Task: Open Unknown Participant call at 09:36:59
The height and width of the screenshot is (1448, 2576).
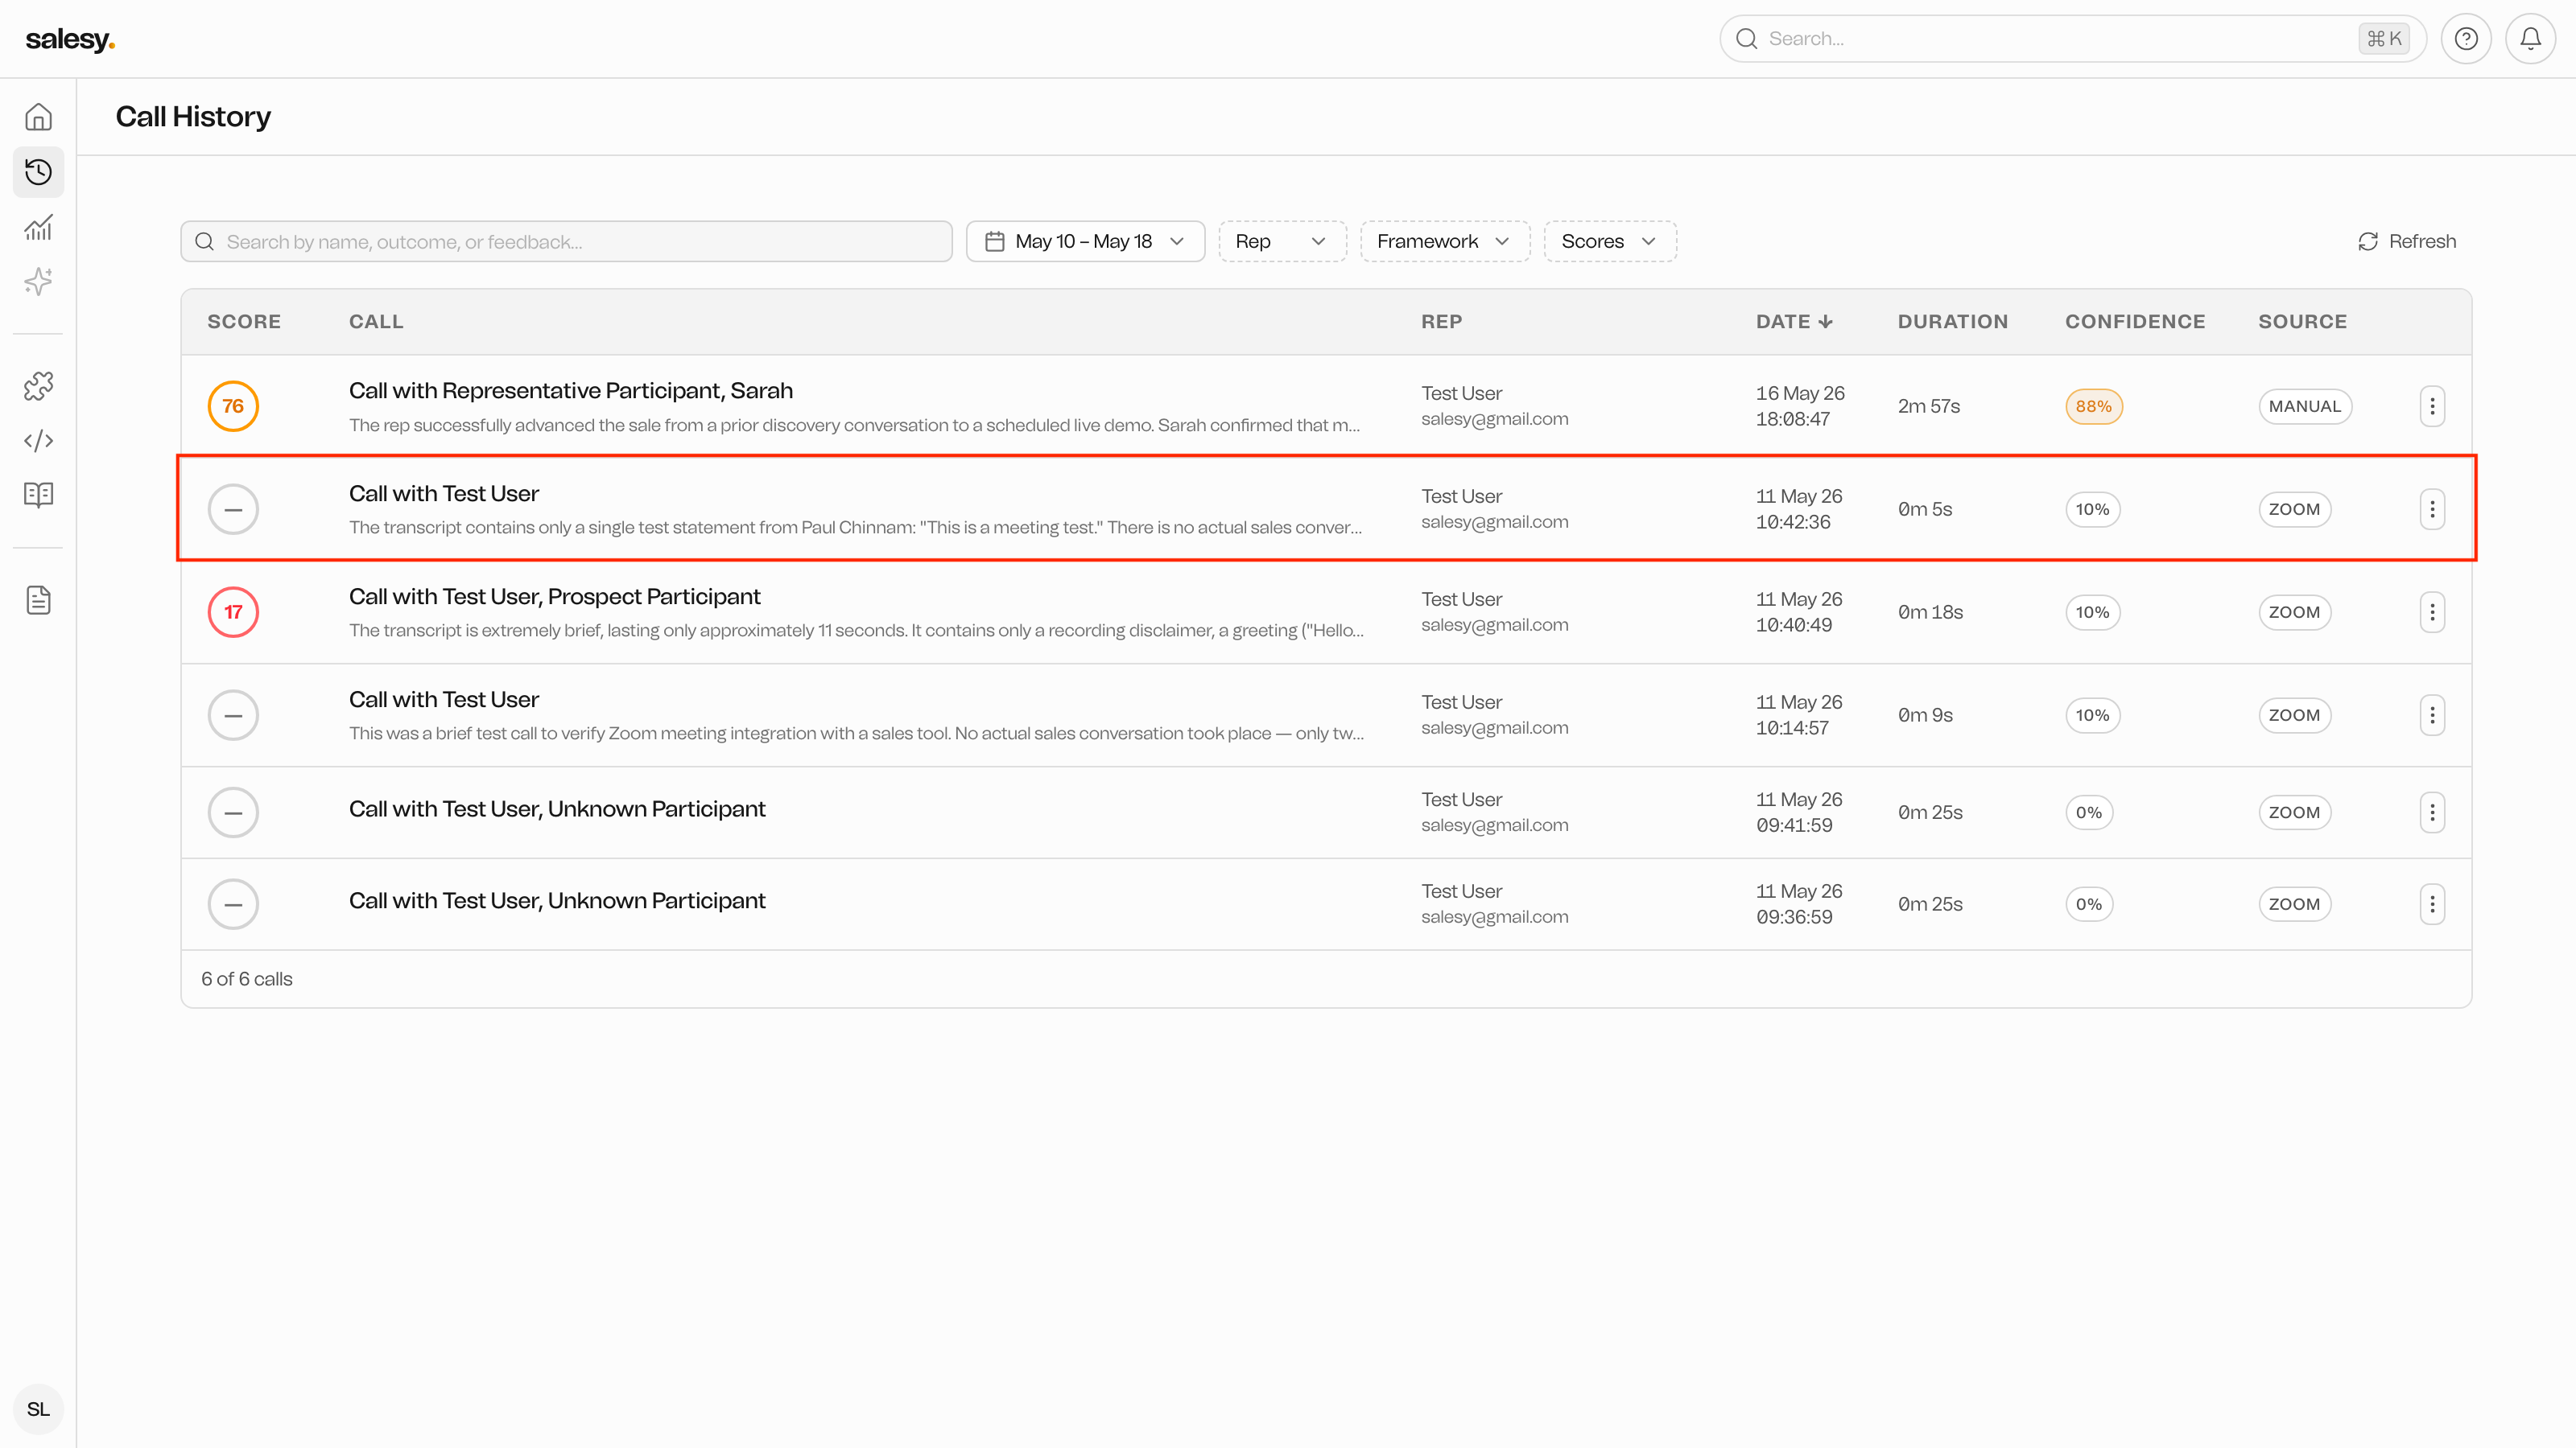Action: tap(556, 901)
